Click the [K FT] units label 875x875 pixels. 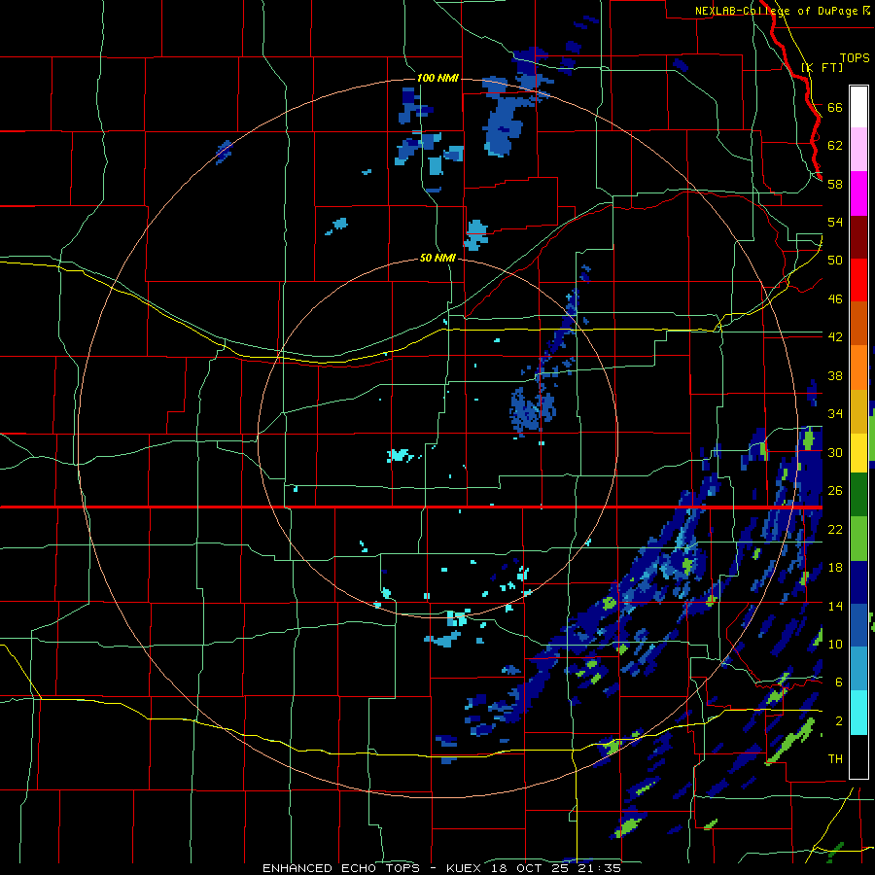822,67
